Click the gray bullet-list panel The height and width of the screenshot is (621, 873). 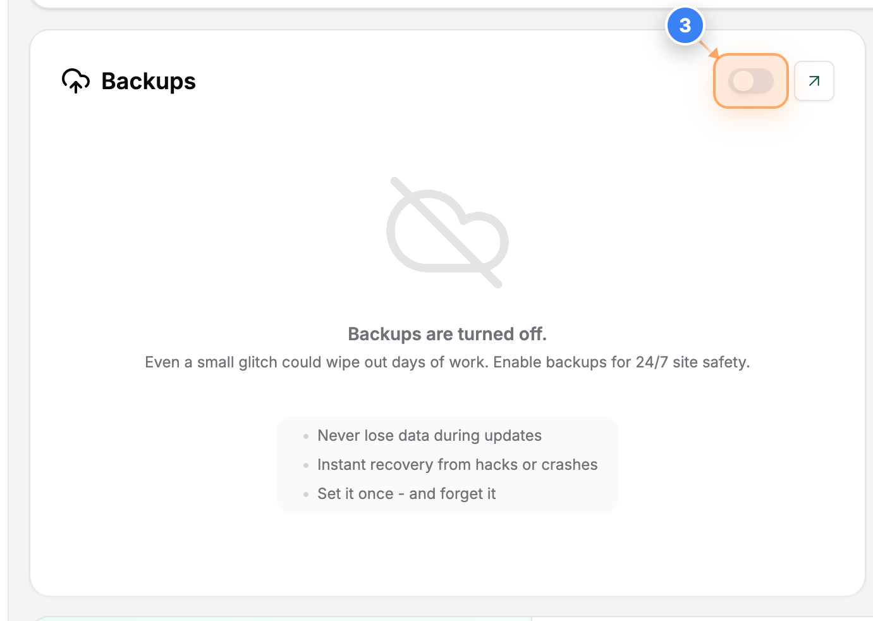click(x=447, y=464)
